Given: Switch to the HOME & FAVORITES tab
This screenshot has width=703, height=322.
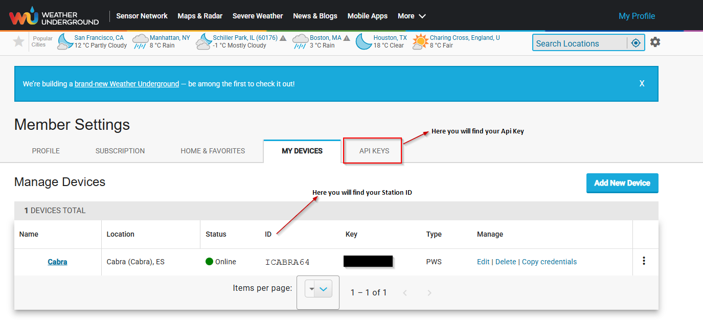Looking at the screenshot, I should click(x=213, y=151).
